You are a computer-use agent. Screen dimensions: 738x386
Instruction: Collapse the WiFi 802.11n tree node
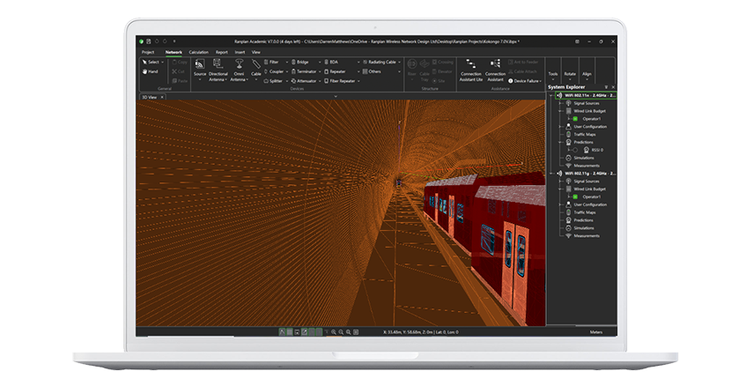point(551,95)
